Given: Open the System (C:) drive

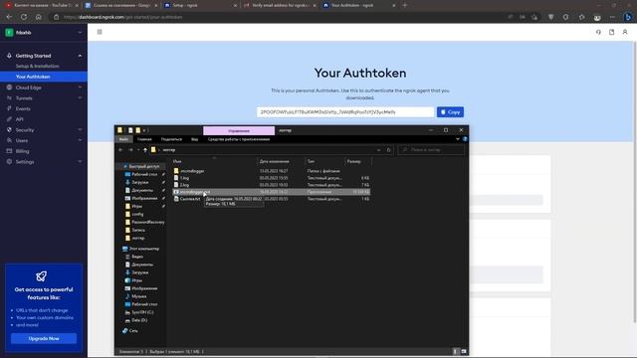Looking at the screenshot, I should [x=142, y=312].
